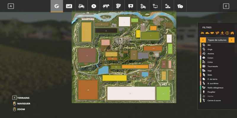Screen dimensions: 237x118
Task: Click the Zoom mouse hint
Action: pos(19,109)
